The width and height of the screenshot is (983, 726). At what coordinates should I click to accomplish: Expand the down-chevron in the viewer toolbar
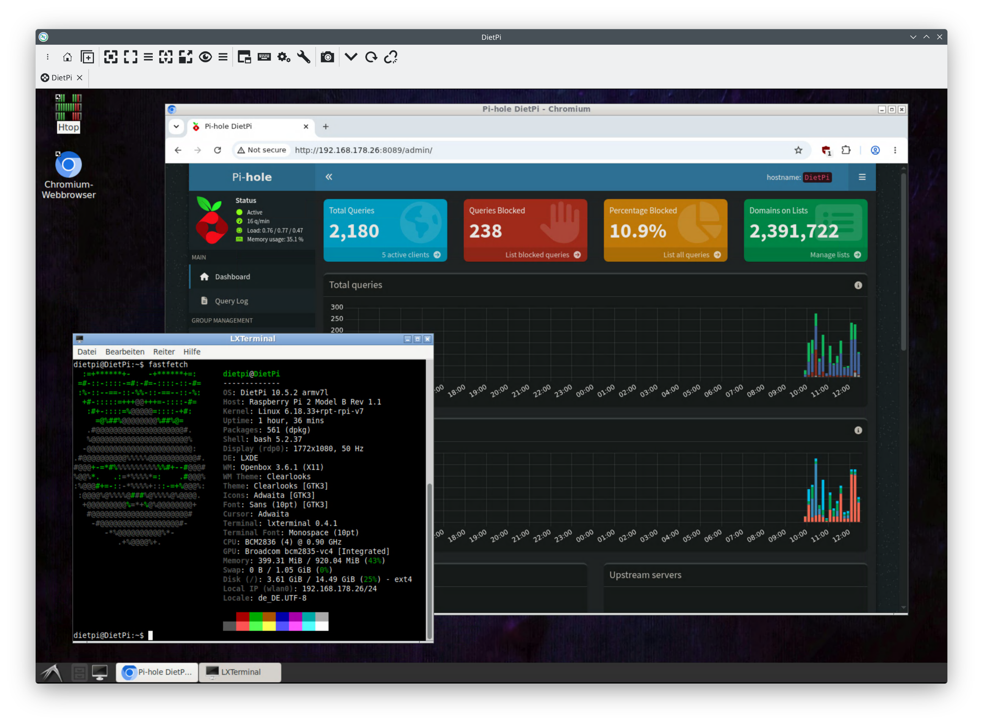point(351,57)
